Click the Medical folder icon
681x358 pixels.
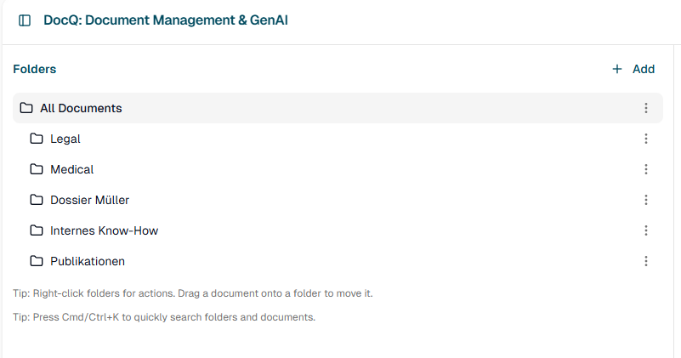click(37, 169)
